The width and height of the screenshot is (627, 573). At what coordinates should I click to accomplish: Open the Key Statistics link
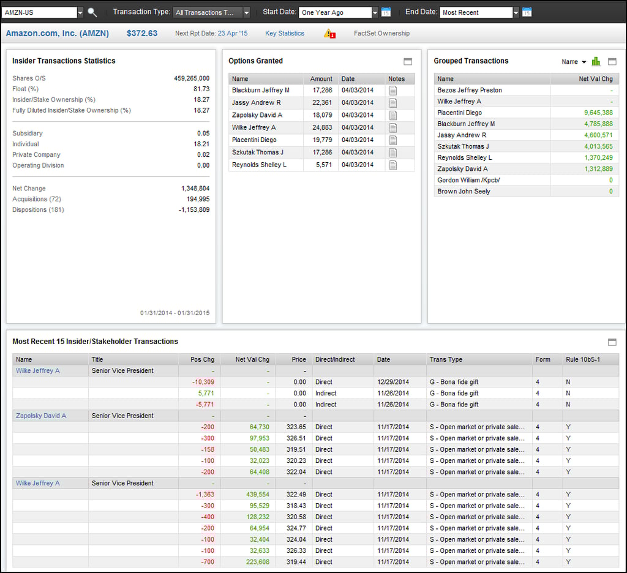click(284, 34)
